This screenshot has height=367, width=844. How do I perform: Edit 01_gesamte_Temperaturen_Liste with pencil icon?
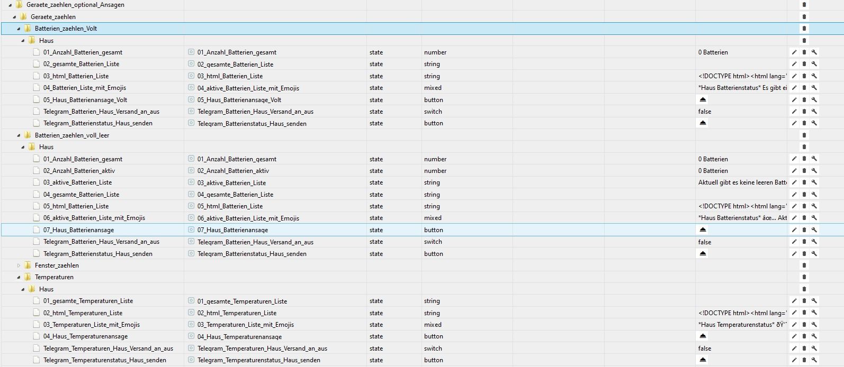[794, 301]
